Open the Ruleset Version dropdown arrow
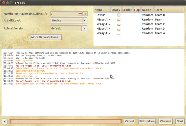 tap(84, 28)
